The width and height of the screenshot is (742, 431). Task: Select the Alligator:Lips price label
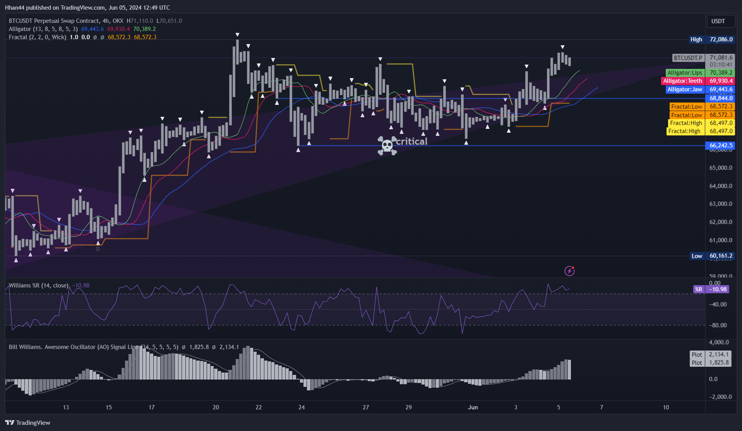[700, 73]
